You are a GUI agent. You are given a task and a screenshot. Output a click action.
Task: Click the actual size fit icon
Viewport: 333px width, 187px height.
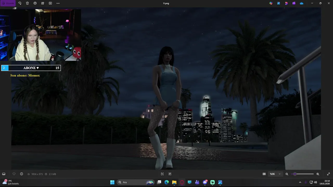264,174
